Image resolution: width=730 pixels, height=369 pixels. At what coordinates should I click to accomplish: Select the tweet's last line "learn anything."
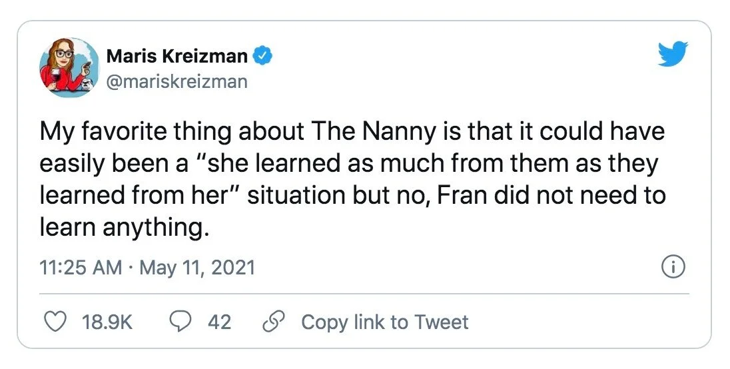coord(120,228)
